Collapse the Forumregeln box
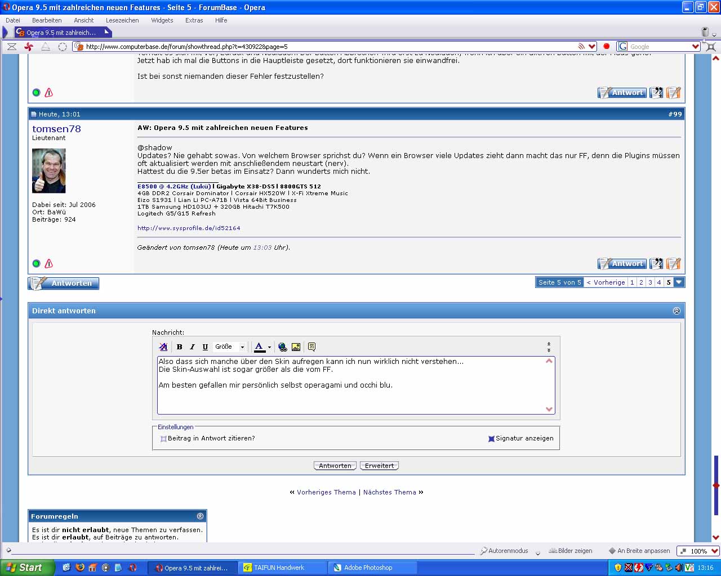Screen dimensions: 721x576 tap(200, 516)
